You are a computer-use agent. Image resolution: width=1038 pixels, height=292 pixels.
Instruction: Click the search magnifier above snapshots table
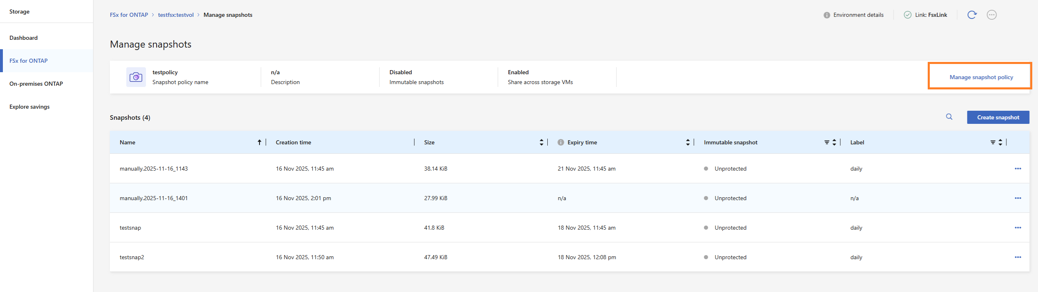tap(949, 117)
